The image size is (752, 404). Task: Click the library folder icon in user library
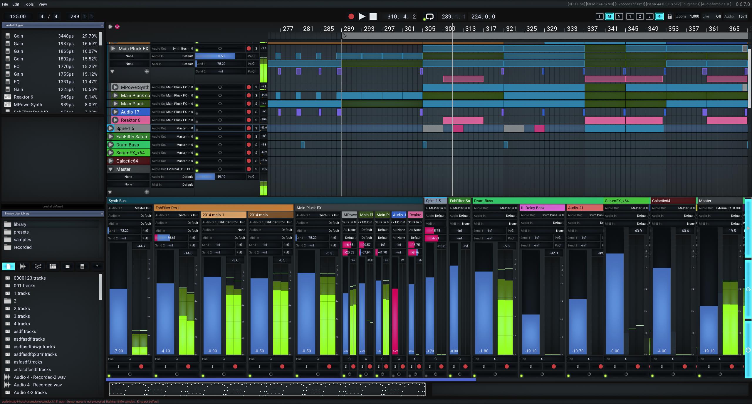[x=8, y=224]
